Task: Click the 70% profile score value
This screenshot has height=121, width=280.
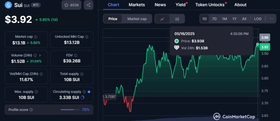Action: [x=86, y=110]
